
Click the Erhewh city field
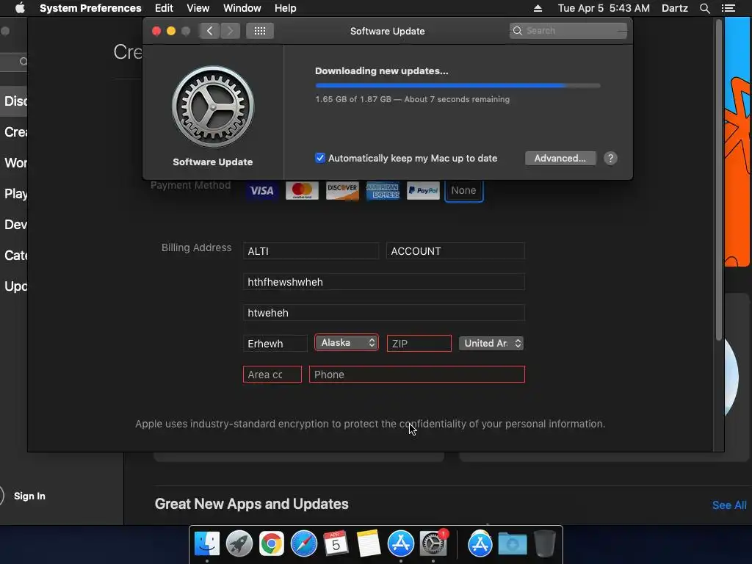tap(275, 344)
